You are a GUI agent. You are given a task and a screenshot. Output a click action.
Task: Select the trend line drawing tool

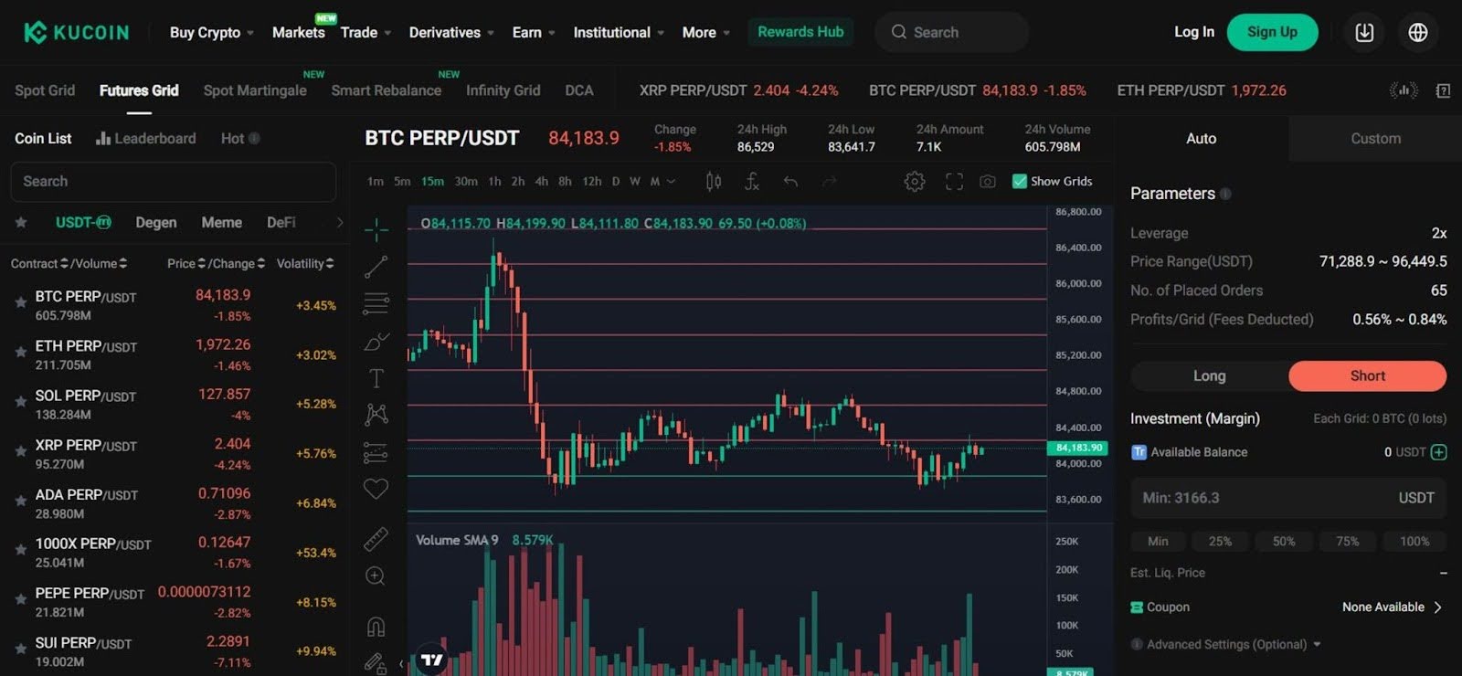[376, 267]
